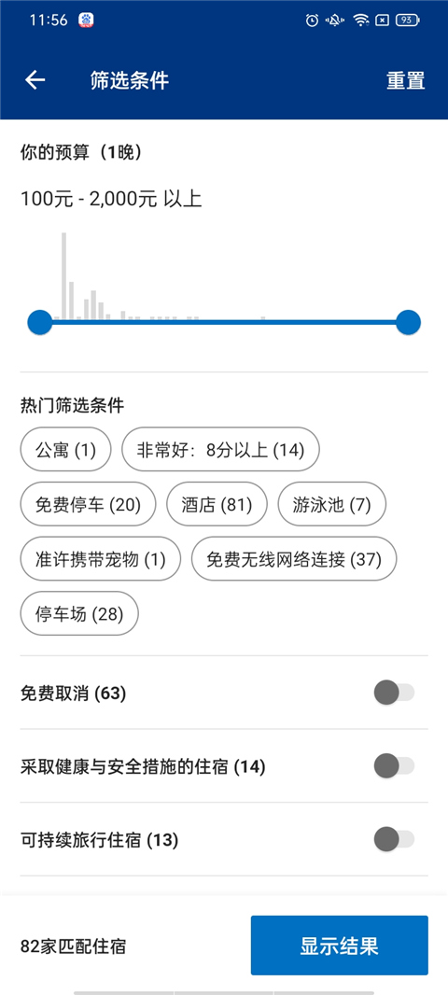Select the 停车场 (28) chip
Screen dimensions: 448x995
click(79, 613)
